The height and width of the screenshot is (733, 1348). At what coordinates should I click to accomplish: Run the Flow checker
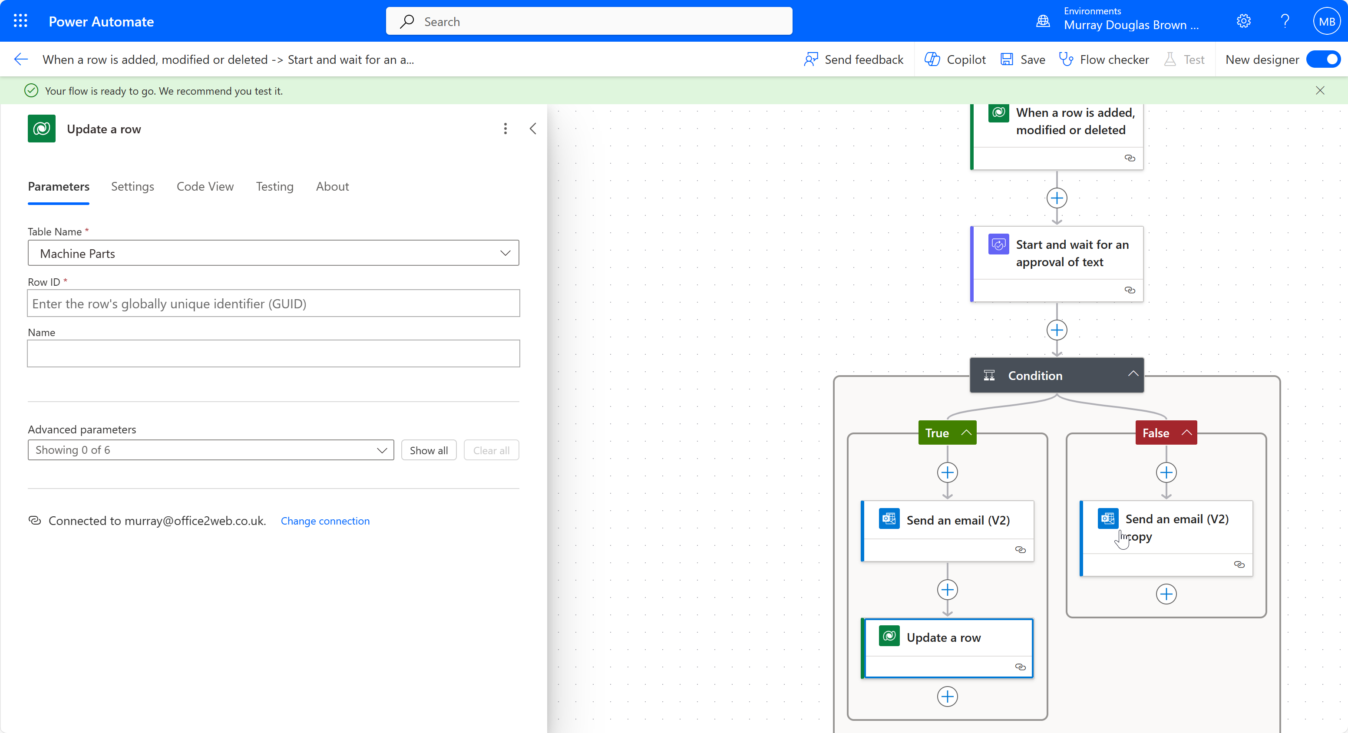[1104, 59]
